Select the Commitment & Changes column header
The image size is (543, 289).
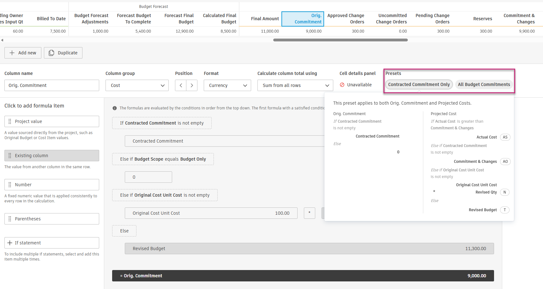point(516,19)
